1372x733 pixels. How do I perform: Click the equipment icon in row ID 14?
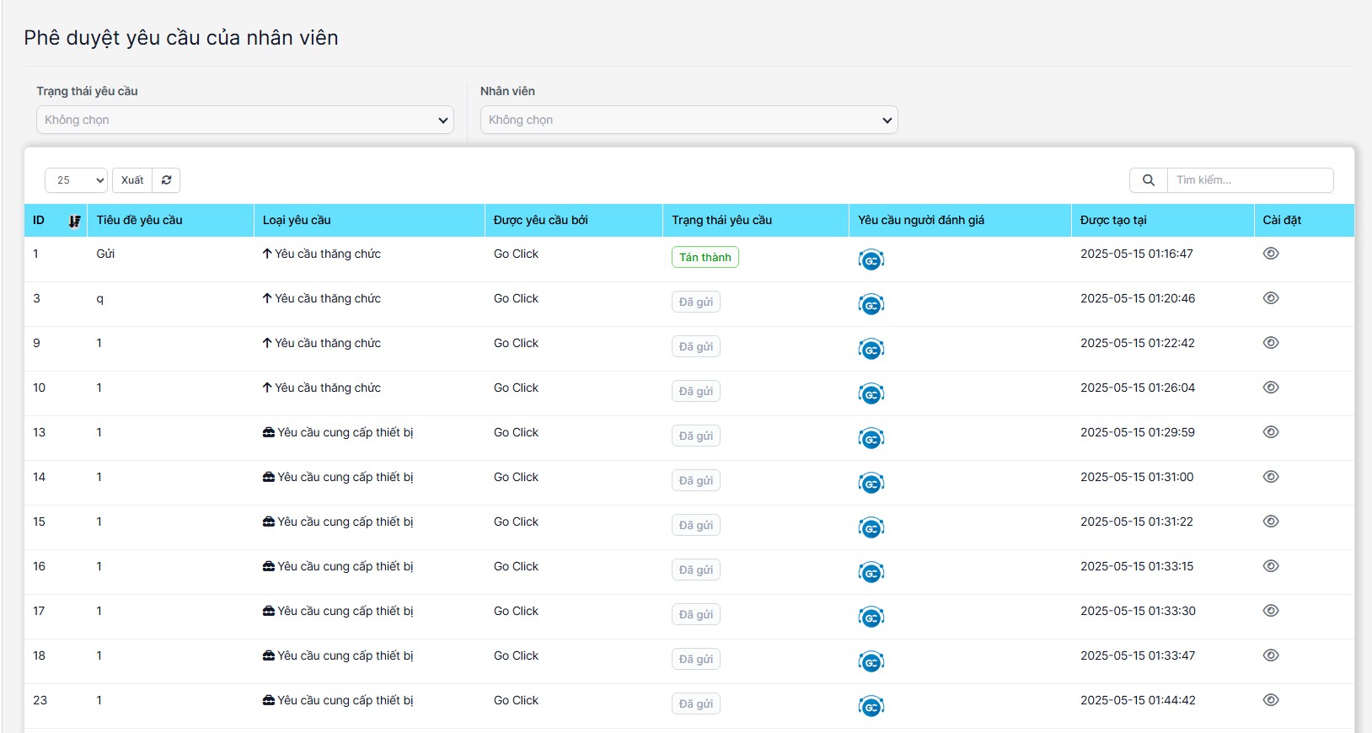tap(269, 478)
